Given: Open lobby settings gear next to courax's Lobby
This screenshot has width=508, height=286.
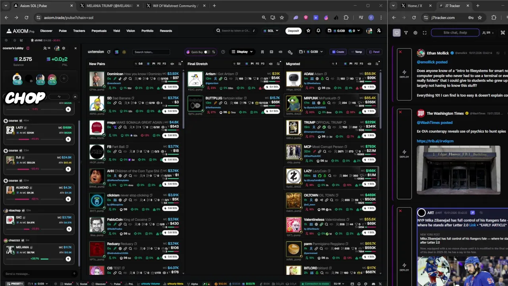Looking at the screenshot, I should pos(63,48).
